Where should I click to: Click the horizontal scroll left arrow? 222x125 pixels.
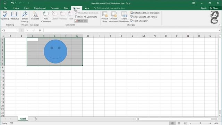point(137,119)
